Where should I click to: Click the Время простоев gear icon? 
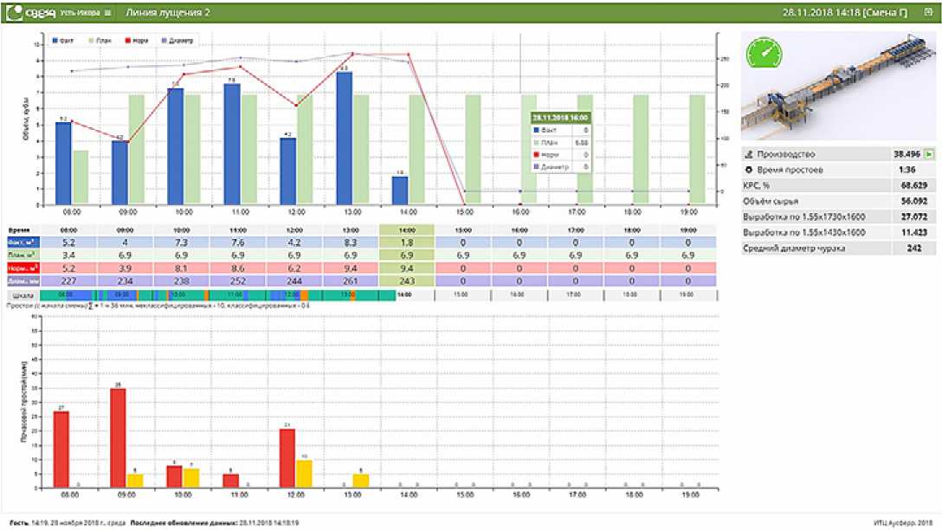749,170
